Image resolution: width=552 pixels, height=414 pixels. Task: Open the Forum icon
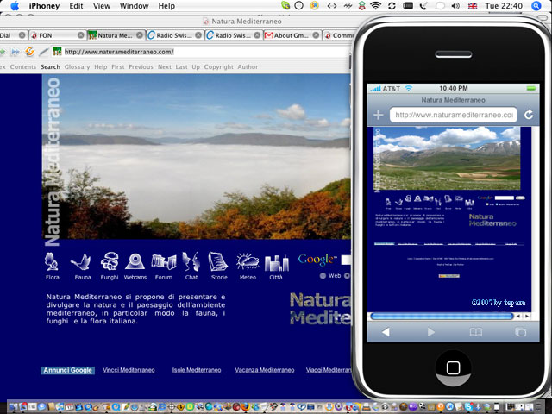[164, 262]
